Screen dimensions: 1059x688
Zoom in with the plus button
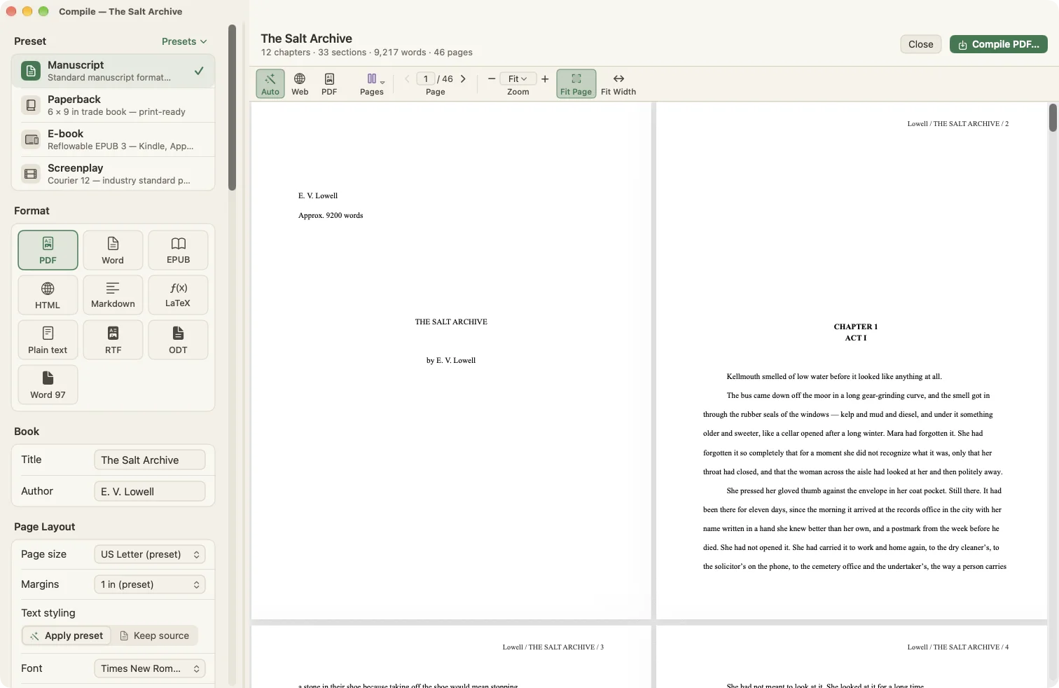pos(545,78)
